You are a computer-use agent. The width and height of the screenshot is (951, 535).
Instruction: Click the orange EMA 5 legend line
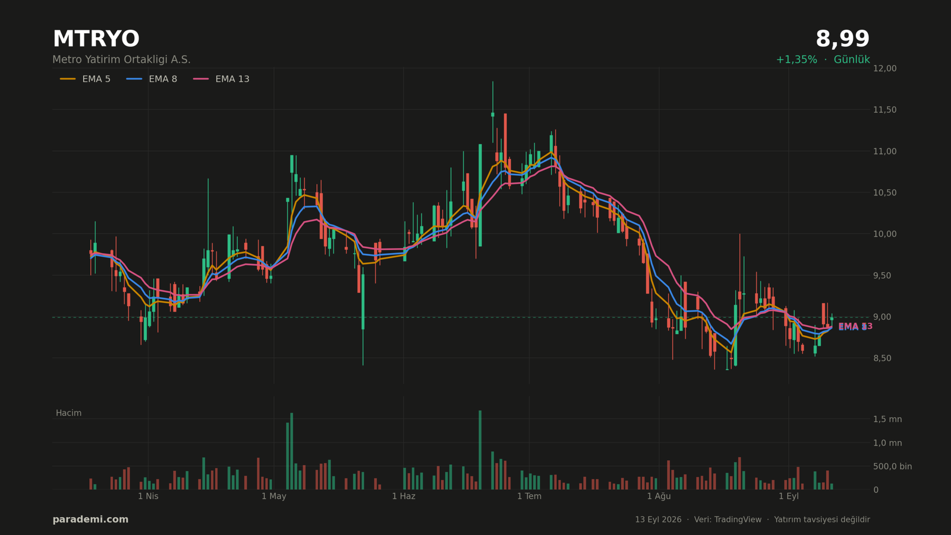click(68, 79)
